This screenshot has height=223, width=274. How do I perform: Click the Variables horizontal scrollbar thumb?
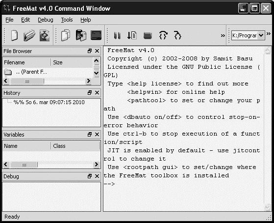(24, 165)
